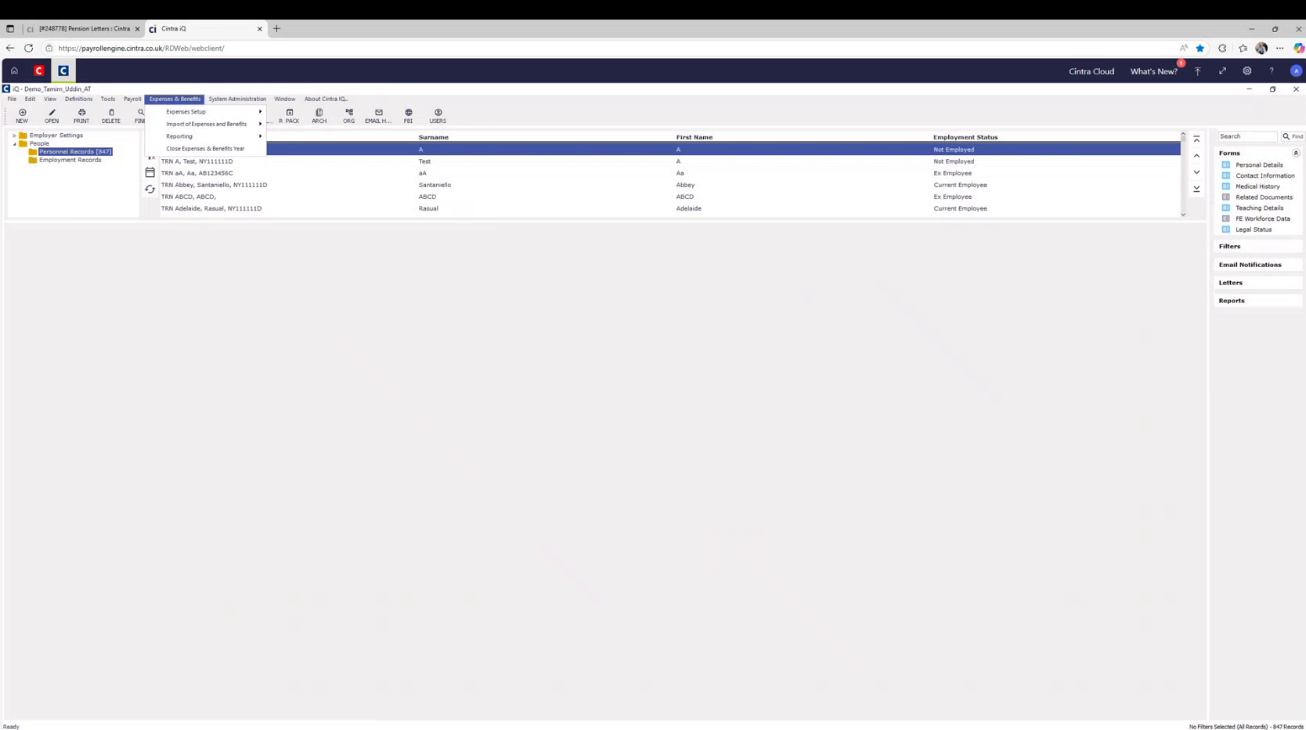Select Personnel Records in the folder tree
Image resolution: width=1306 pixels, height=730 pixels.
pos(75,151)
